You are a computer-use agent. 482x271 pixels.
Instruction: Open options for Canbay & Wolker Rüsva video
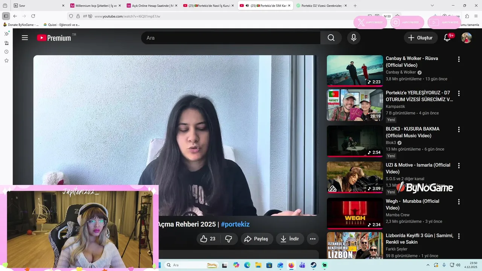tap(459, 59)
